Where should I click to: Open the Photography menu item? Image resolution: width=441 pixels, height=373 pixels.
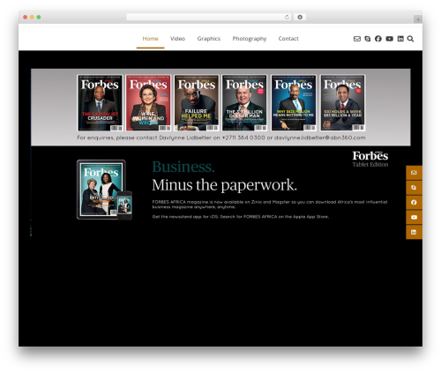click(250, 39)
